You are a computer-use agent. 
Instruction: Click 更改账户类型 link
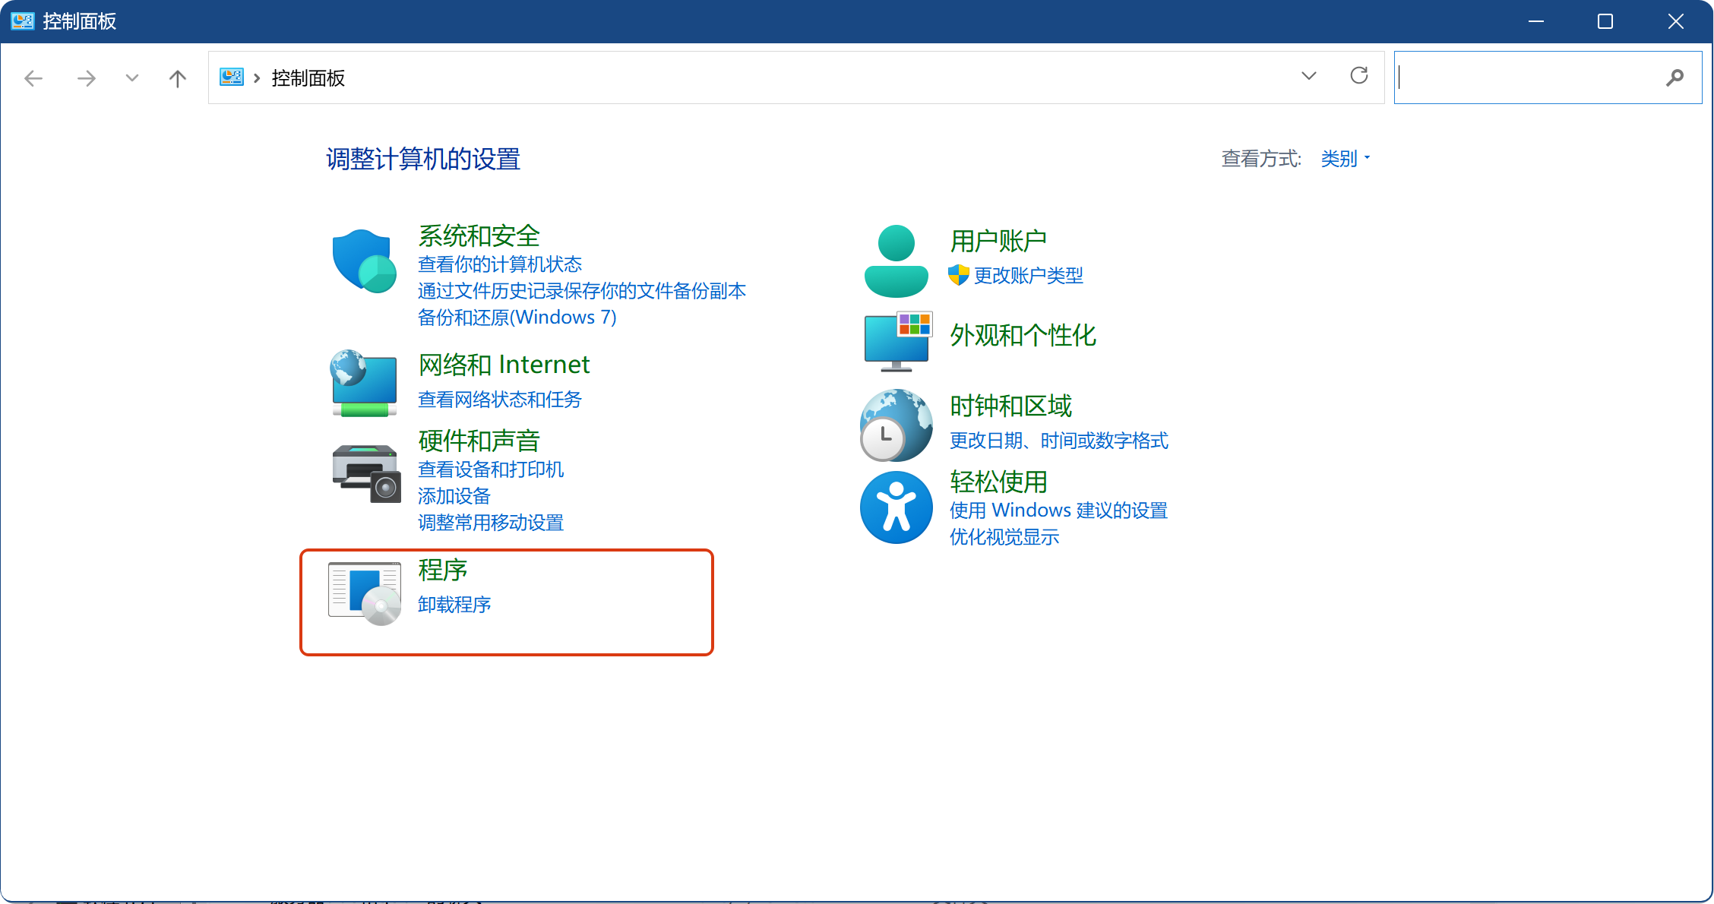pyautogui.click(x=1029, y=276)
